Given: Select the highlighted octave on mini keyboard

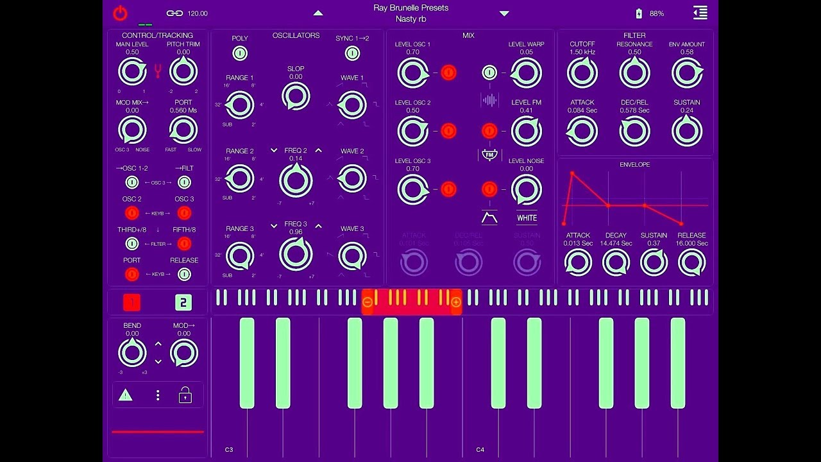Looking at the screenshot, I should (412, 302).
